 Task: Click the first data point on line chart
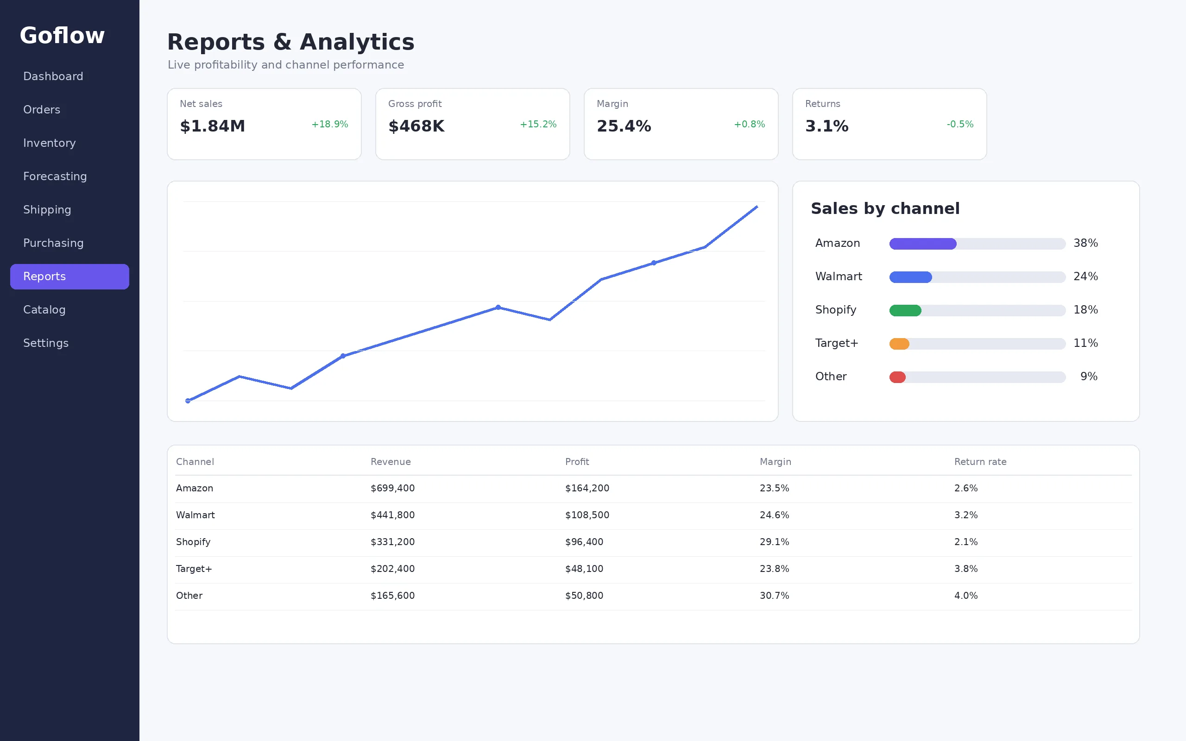point(188,401)
